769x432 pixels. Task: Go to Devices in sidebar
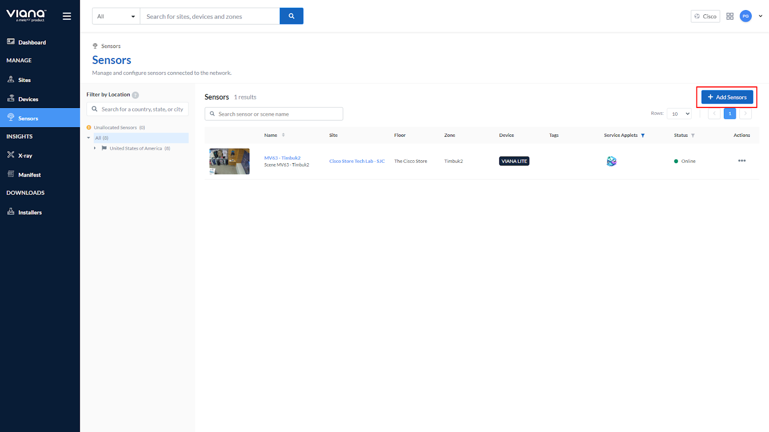click(28, 99)
